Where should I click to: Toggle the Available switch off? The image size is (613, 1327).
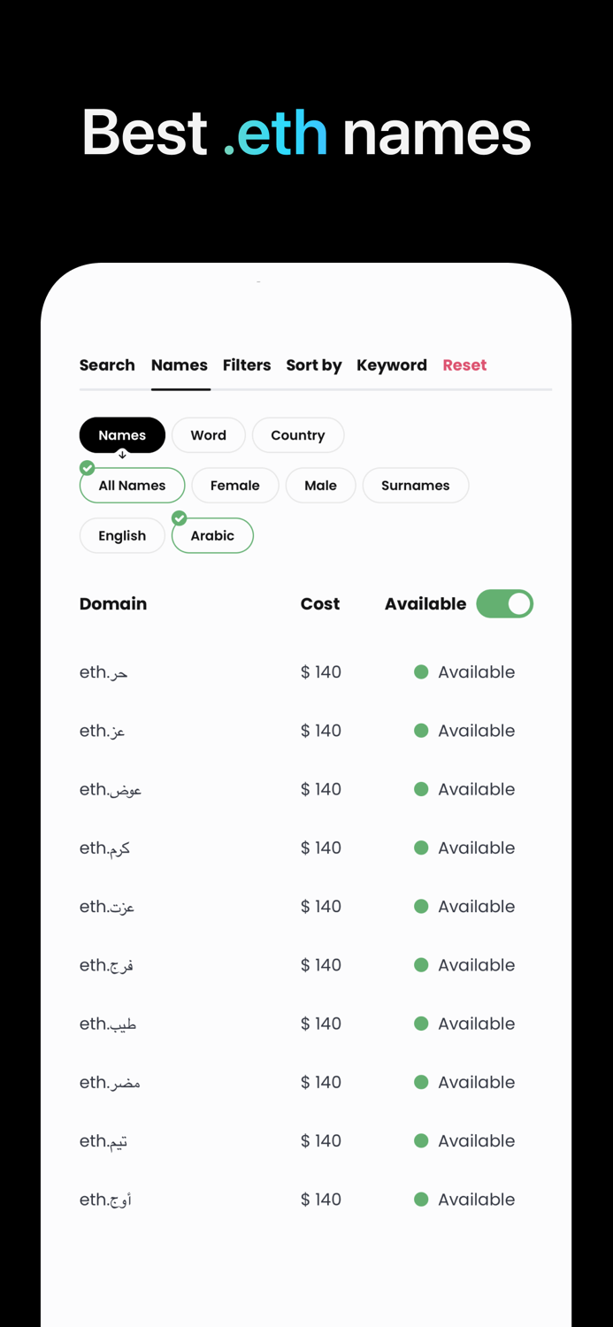(x=504, y=603)
